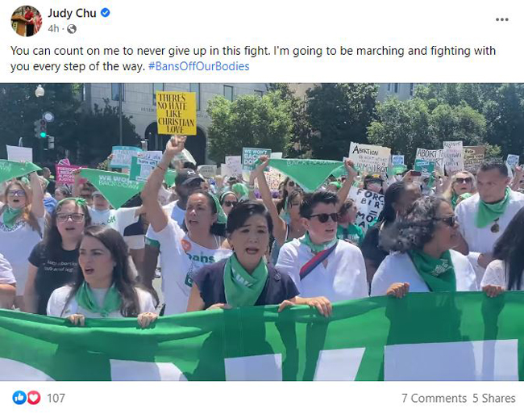Follow the #BansOffOurBodies hashtag
524x414 pixels.
click(x=198, y=66)
